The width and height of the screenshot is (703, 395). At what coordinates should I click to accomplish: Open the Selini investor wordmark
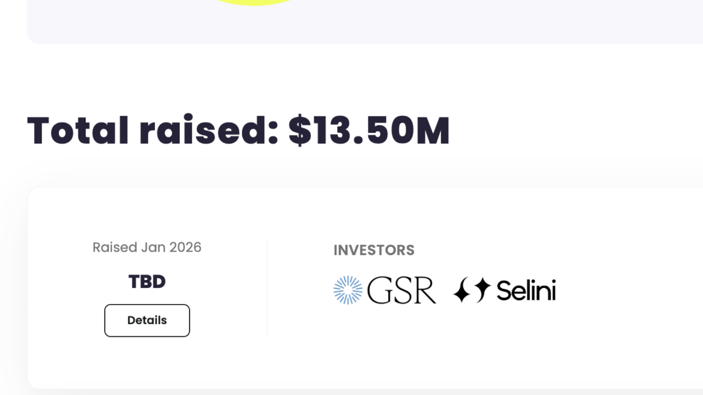tap(526, 290)
